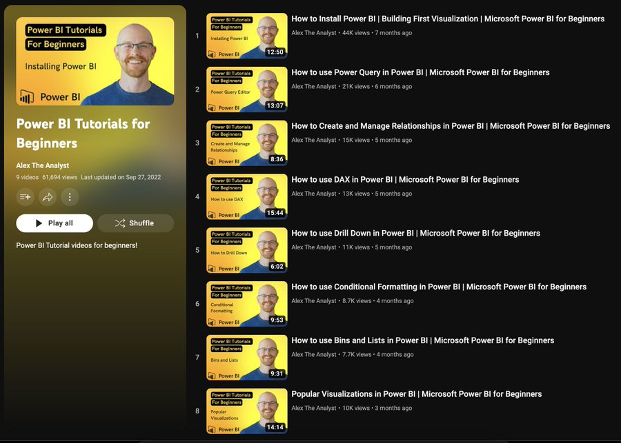Viewport: 621px width, 443px height.
Task: Open 'How to use Conditional Formatting' video title
Action: point(439,287)
